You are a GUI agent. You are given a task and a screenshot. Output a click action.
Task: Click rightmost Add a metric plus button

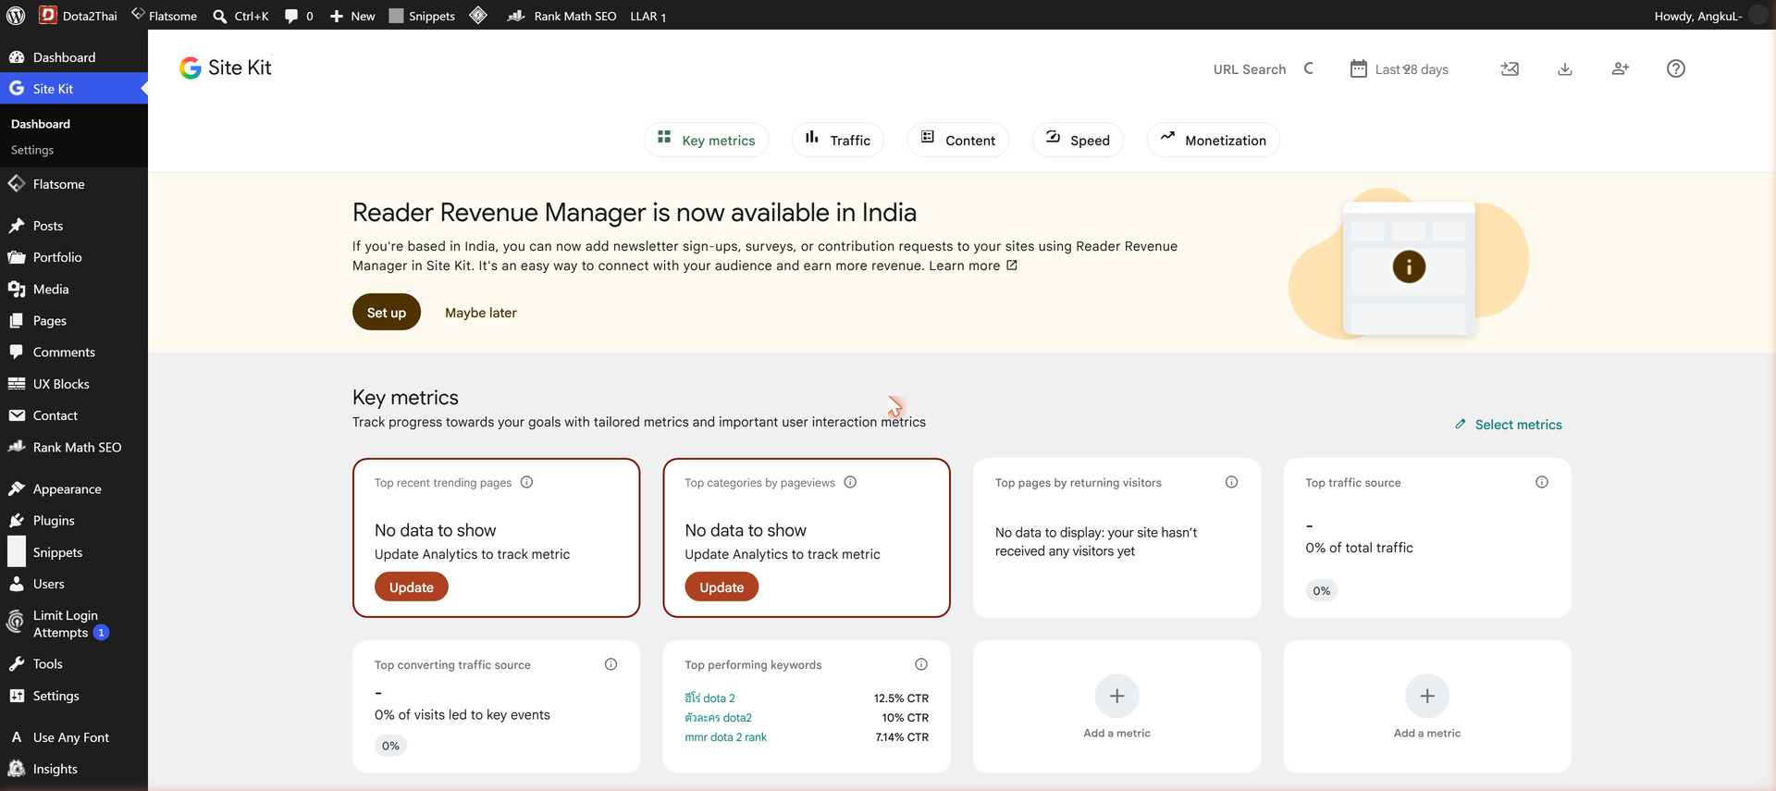tap(1427, 696)
